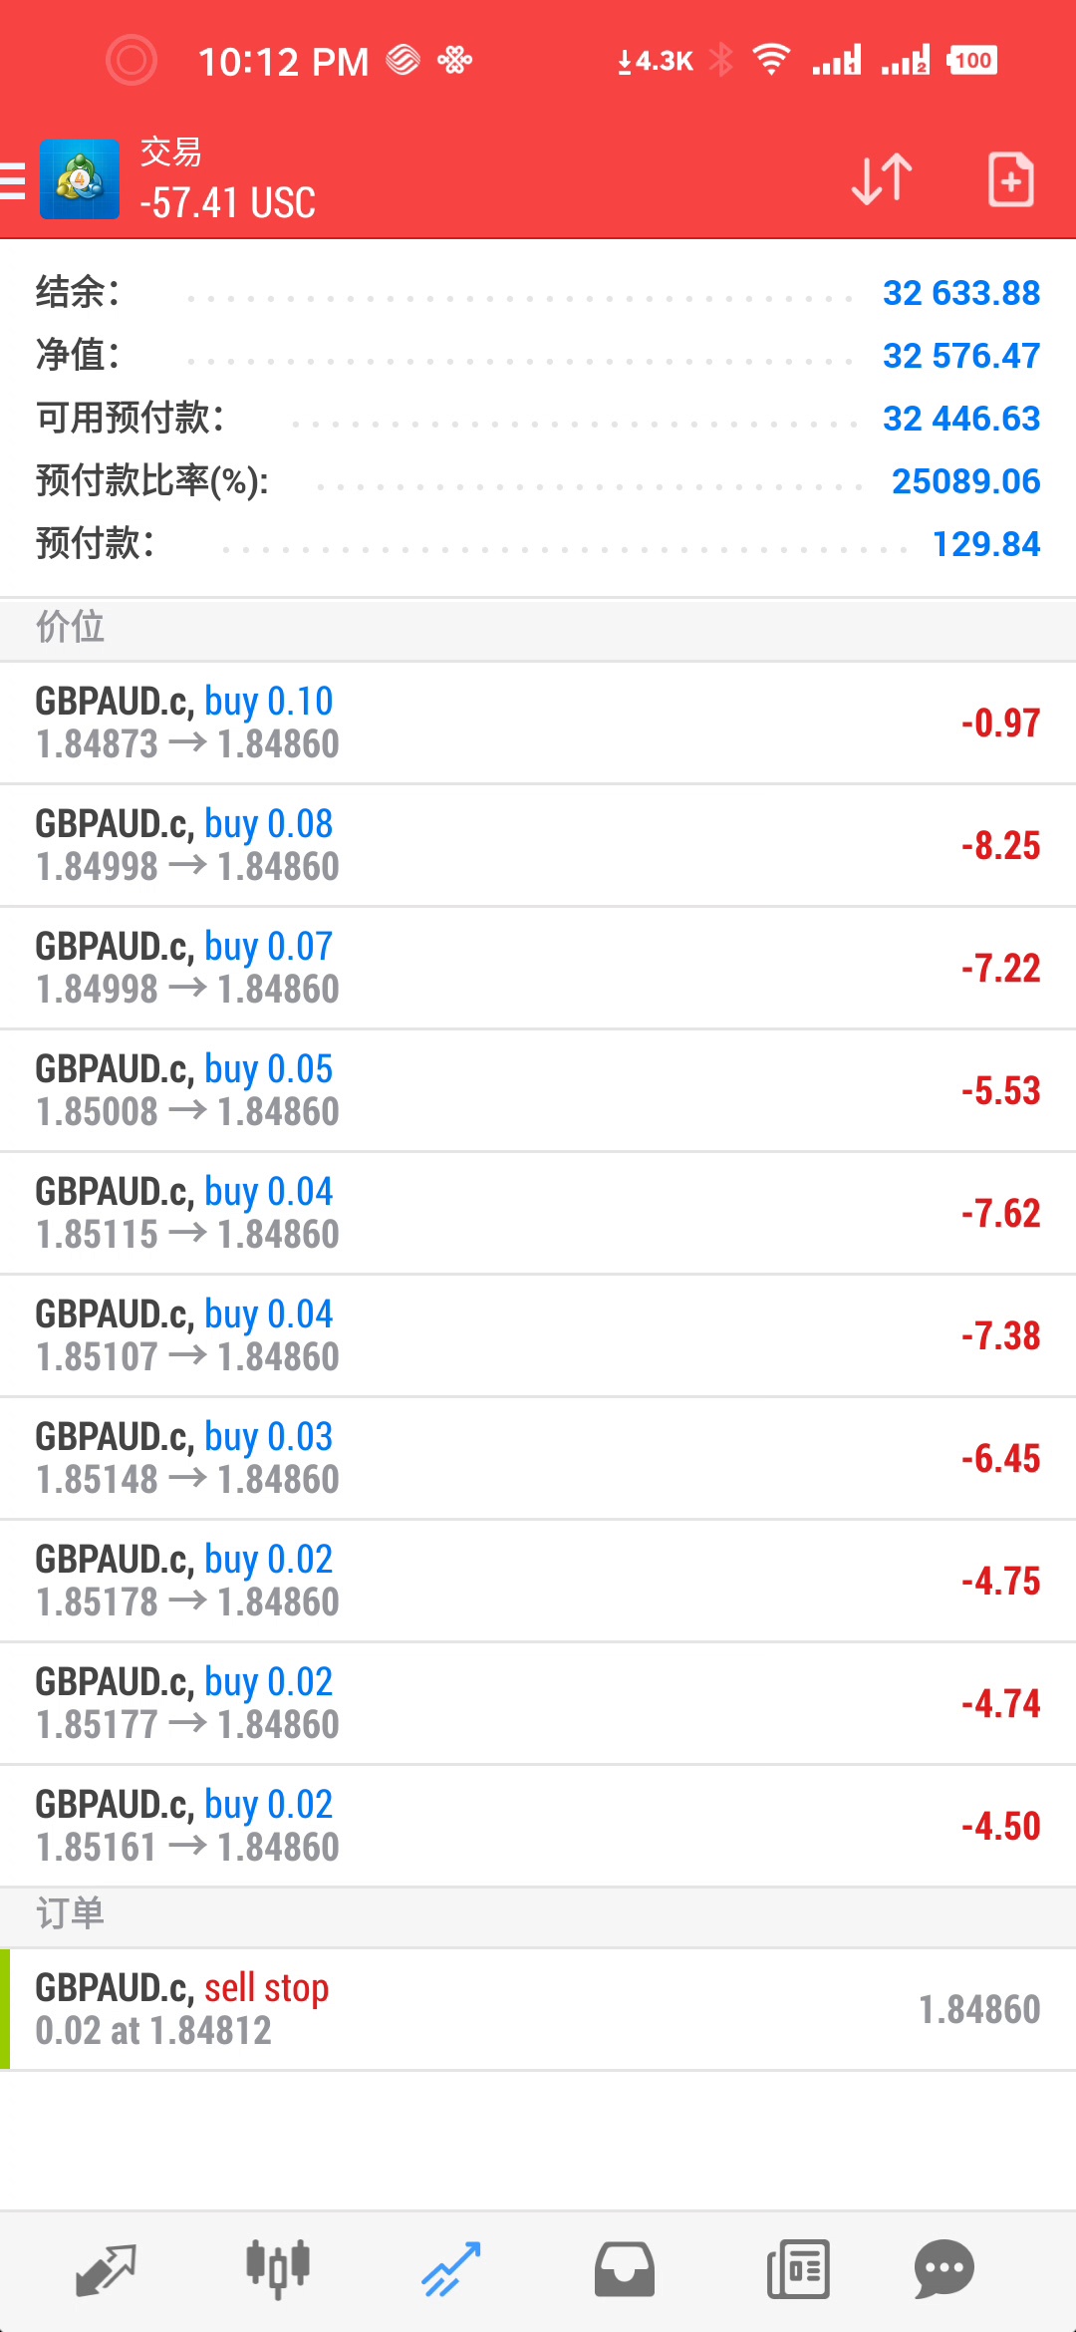Screen dimensions: 1076x2332
Task: Expand the GBPAUD.c buy 0.08 position
Action: pyautogui.click(x=538, y=845)
